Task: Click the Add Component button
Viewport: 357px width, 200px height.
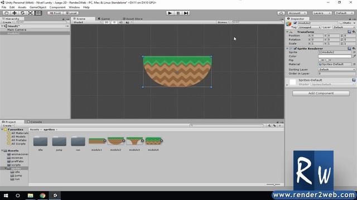Action: [321, 93]
